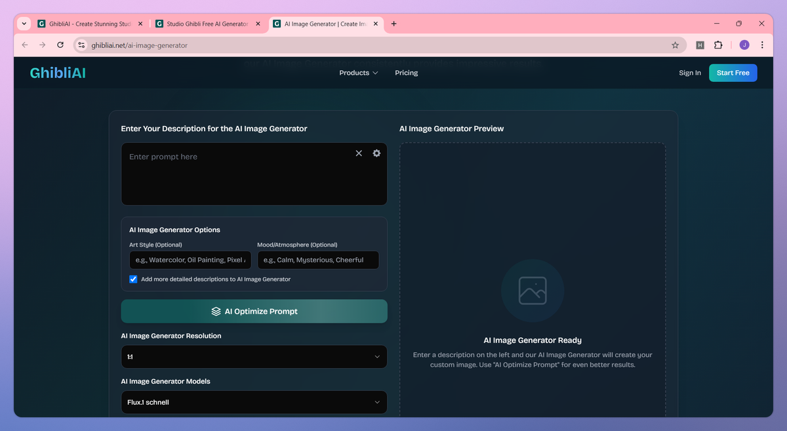Open the Models dropdown showing Flux.1 schnell
This screenshot has height=431, width=787.
pyautogui.click(x=254, y=402)
